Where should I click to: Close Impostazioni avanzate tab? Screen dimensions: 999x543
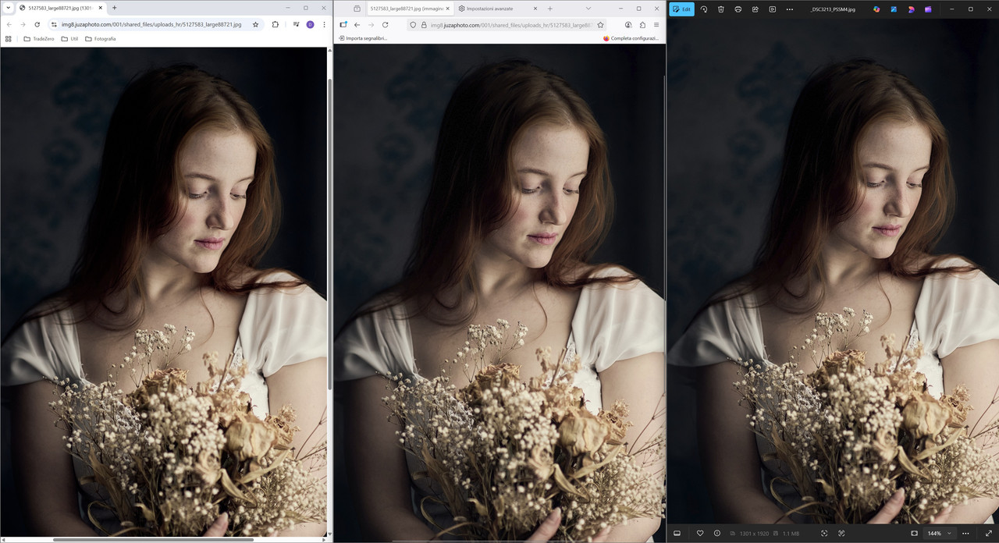pos(535,8)
